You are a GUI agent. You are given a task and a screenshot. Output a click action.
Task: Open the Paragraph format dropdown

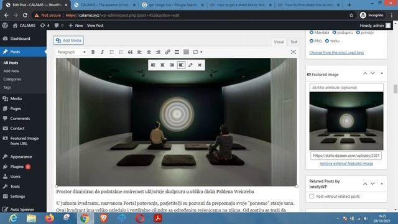pyautogui.click(x=71, y=52)
